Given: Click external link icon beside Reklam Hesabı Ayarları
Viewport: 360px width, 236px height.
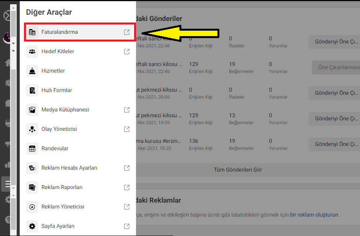Looking at the screenshot, I should click(x=127, y=168).
